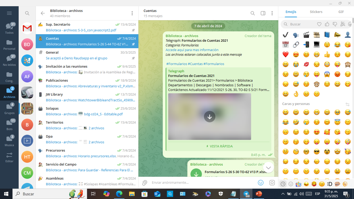Image resolution: width=354 pixels, height=199 pixels.
Task: Download the blurred Telegraph preview image
Action: 210,117
